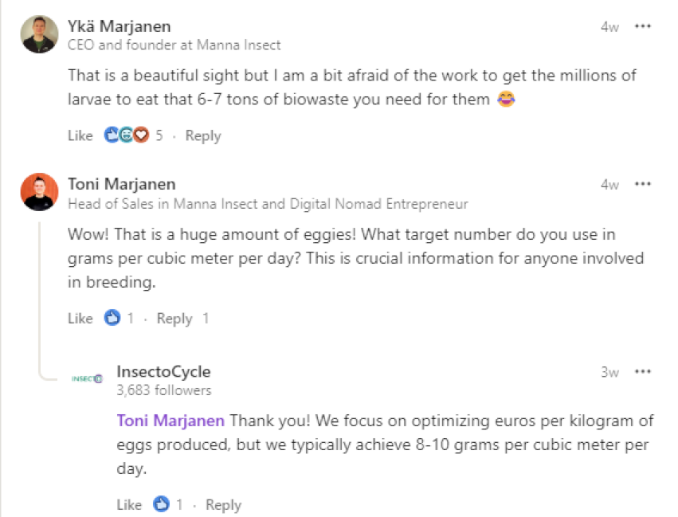Image resolution: width=678 pixels, height=517 pixels.
Task: Open three-dot menu on Toni Marjanen's comment
Action: click(x=642, y=184)
